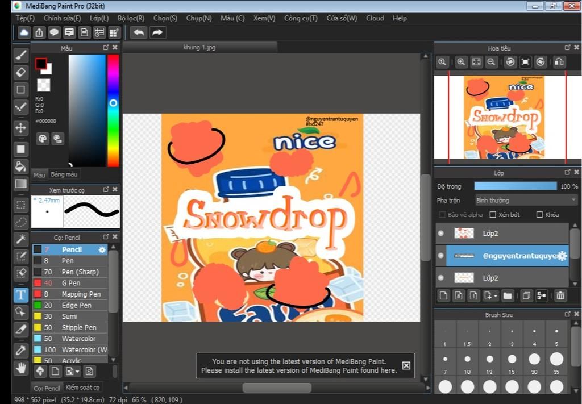The height and width of the screenshot is (404, 582).
Task: Rotate canvas right in Navigator
Action: [541, 62]
